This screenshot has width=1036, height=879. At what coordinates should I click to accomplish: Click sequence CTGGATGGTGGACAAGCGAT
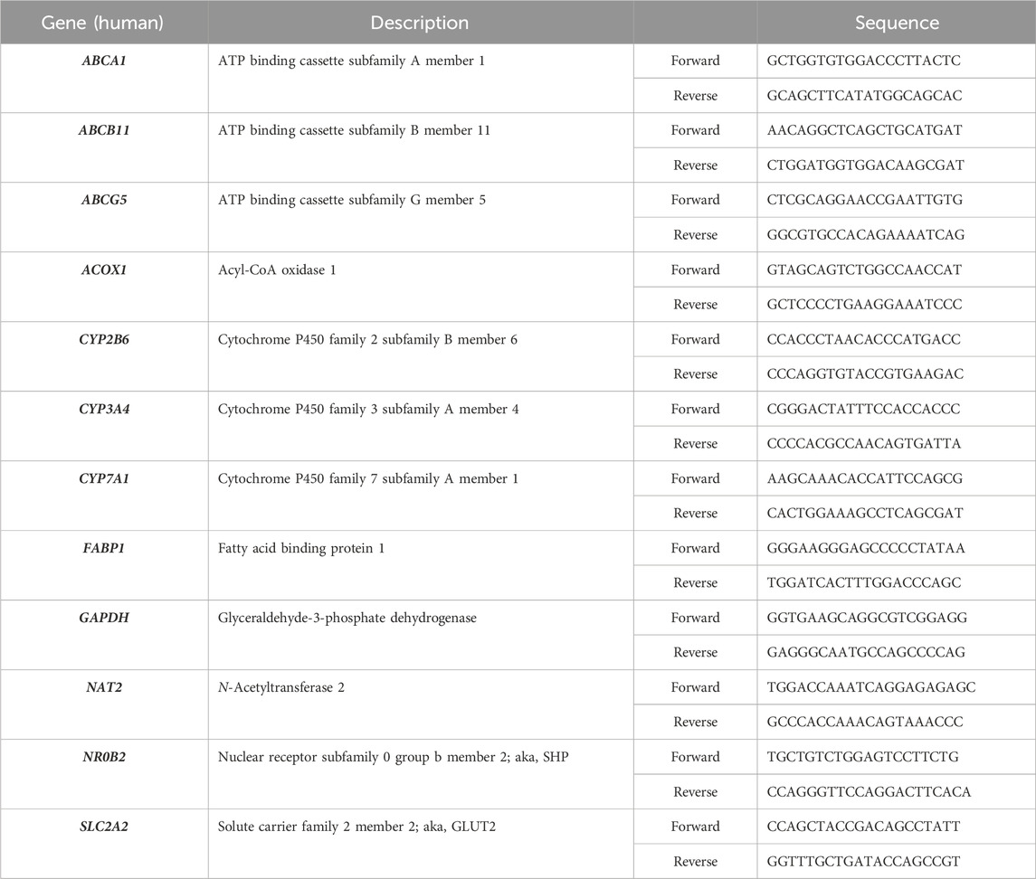[x=866, y=165]
